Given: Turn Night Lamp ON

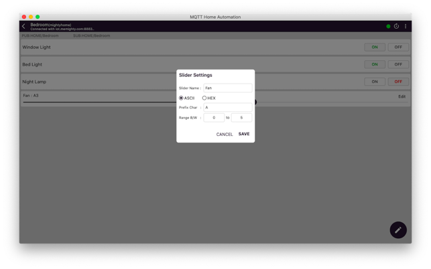Looking at the screenshot, I should click(375, 82).
